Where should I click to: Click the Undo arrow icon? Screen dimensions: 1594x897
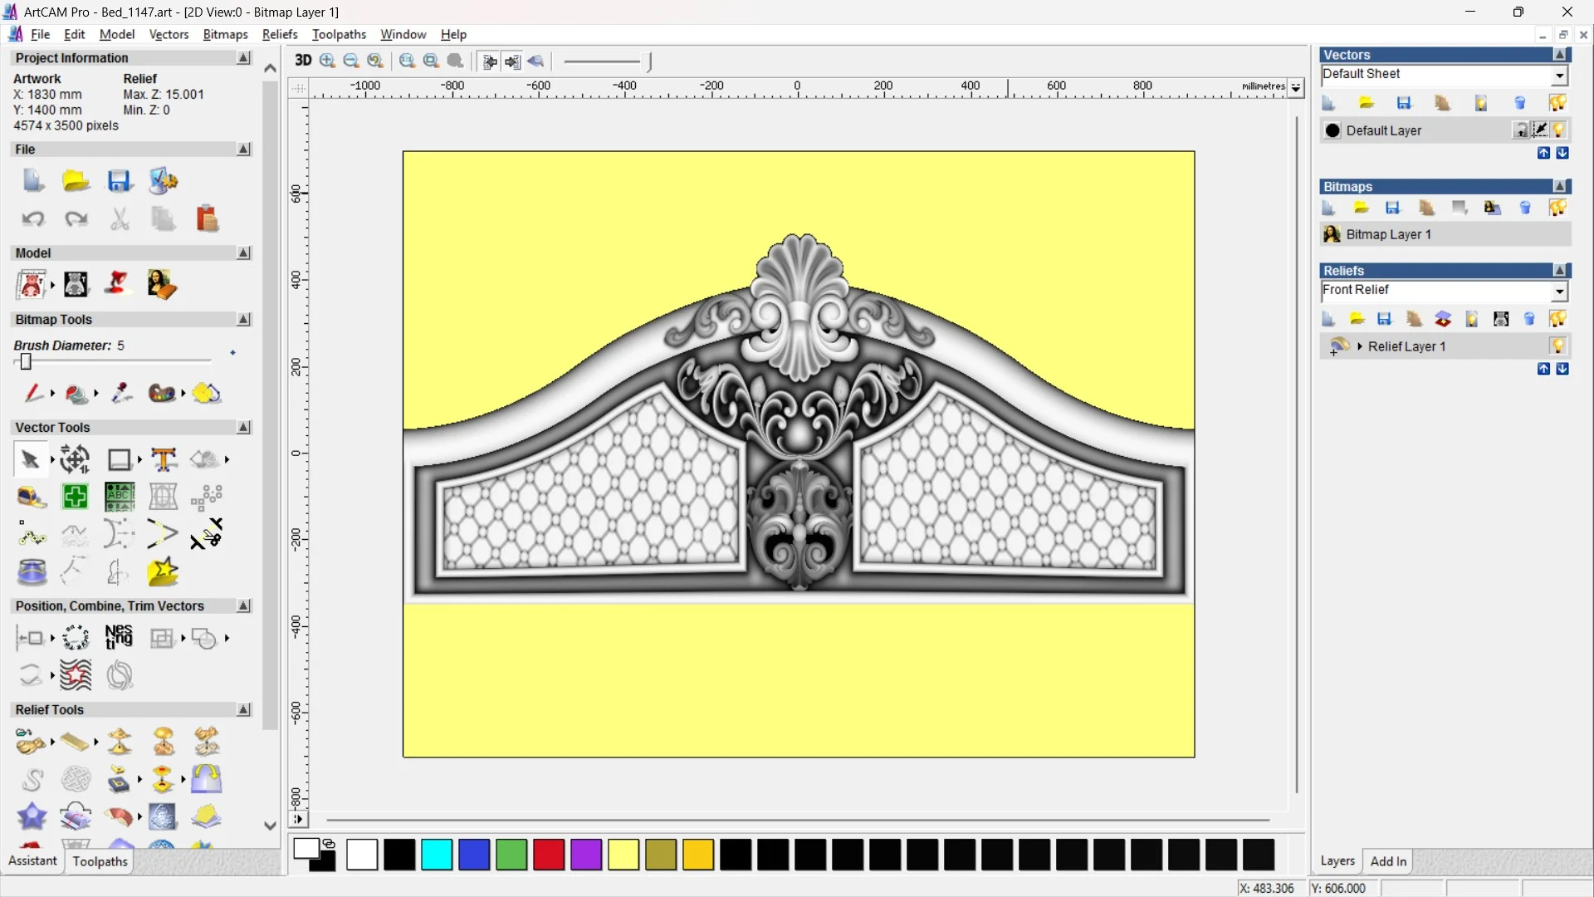pyautogui.click(x=33, y=219)
